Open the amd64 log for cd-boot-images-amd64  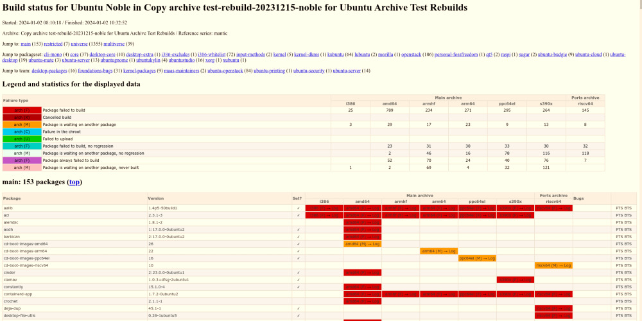point(362,244)
